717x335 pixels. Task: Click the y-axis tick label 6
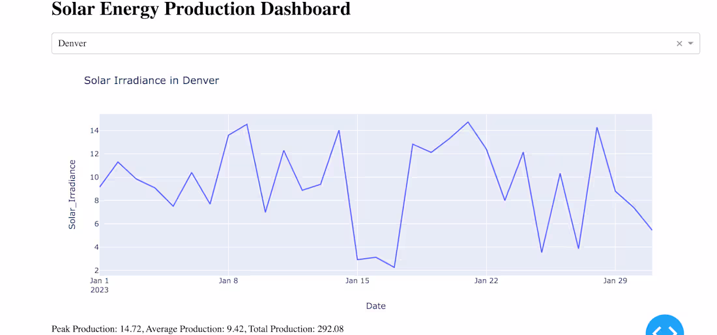[x=96, y=224]
